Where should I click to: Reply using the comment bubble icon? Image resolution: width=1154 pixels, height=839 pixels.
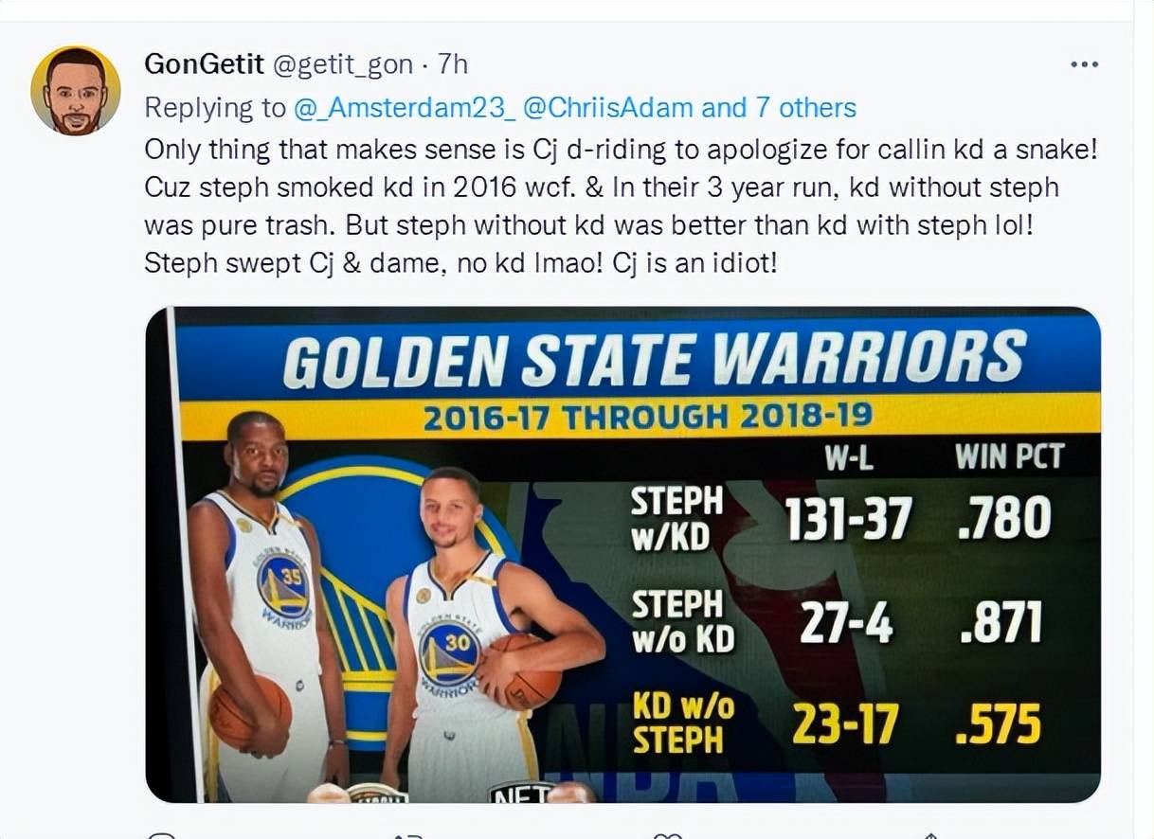click(x=162, y=835)
